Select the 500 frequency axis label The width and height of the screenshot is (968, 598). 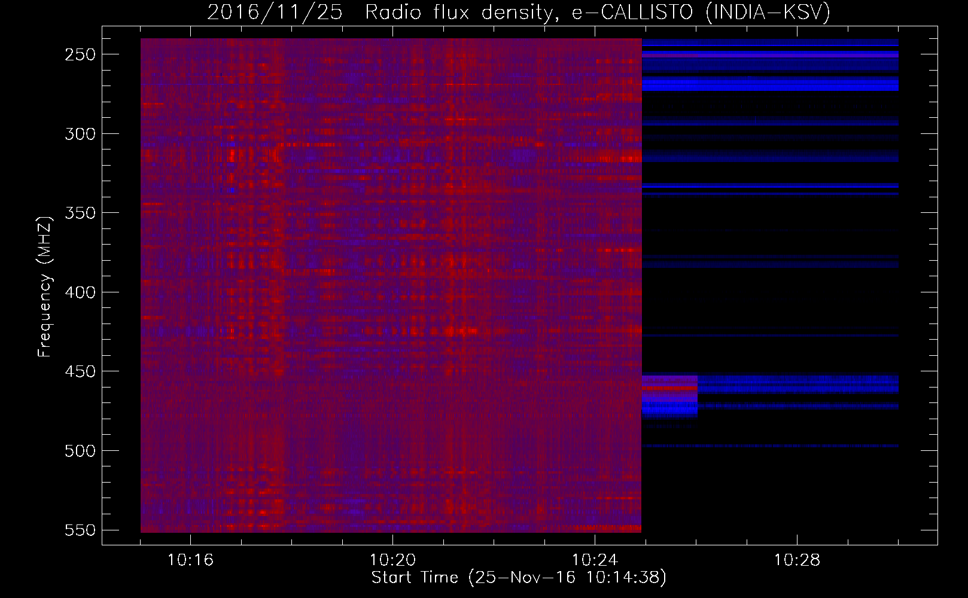coord(80,451)
